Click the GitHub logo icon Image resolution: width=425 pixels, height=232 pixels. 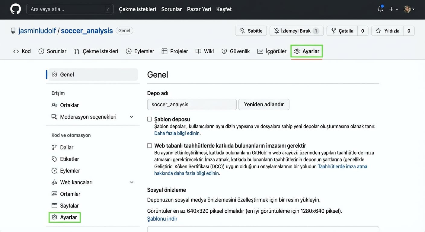click(x=16, y=9)
